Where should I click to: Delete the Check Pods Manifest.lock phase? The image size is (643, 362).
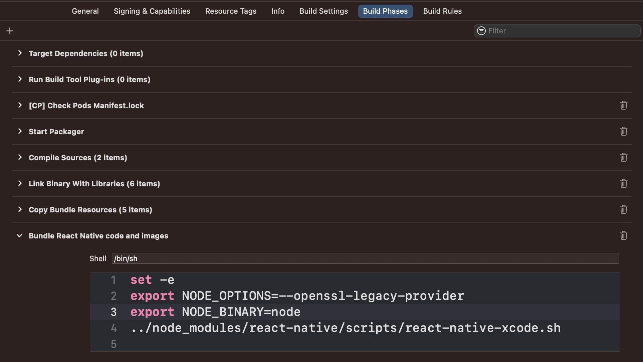[623, 106]
